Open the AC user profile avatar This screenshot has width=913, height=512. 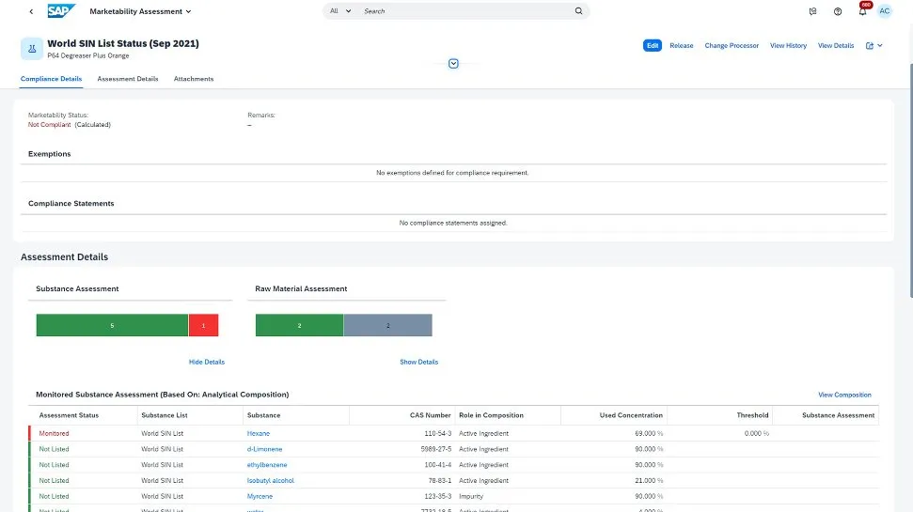coord(885,11)
